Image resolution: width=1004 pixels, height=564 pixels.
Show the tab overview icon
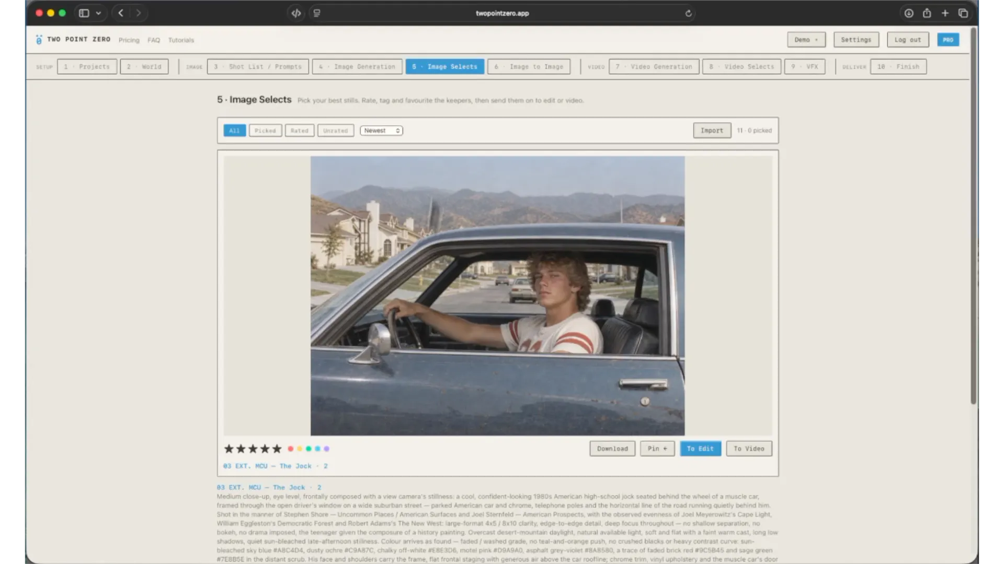point(963,13)
